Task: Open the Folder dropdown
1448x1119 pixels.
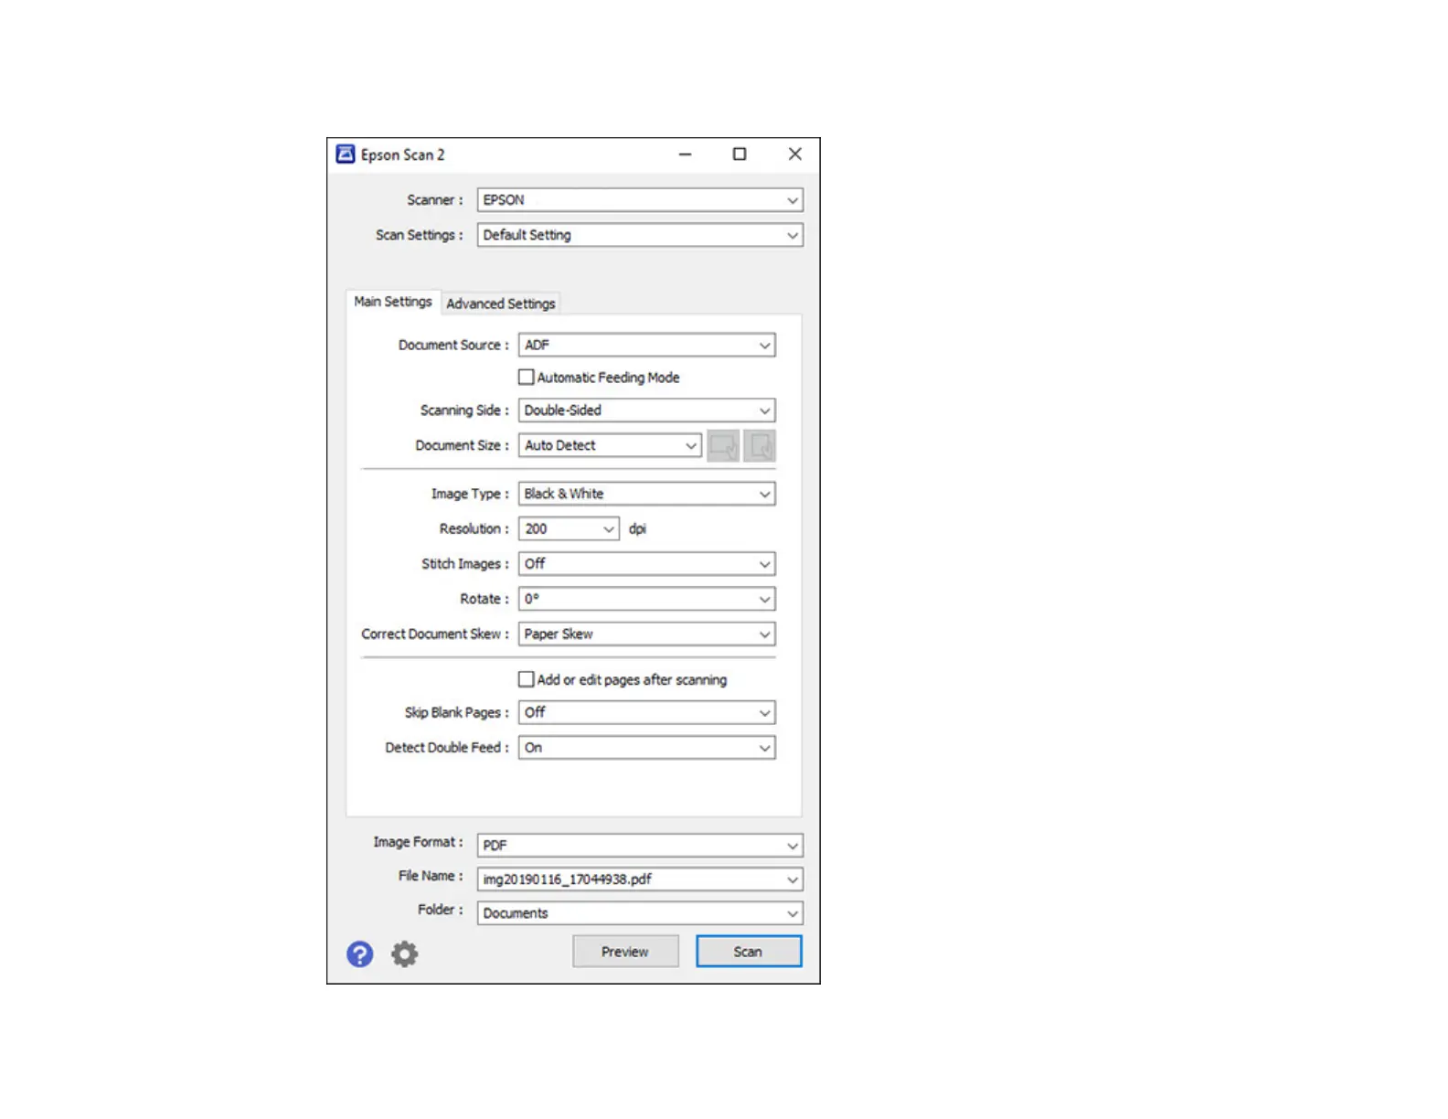Action: (640, 913)
